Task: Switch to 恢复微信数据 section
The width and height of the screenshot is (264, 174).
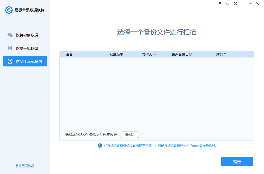Action: click(28, 35)
